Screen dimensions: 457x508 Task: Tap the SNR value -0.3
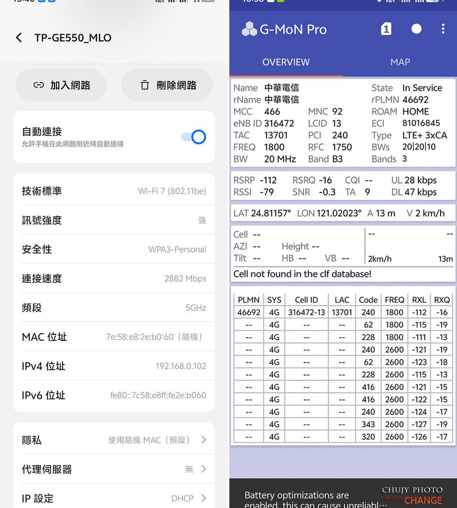327,192
